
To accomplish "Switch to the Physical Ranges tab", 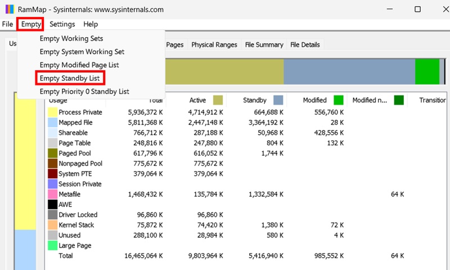I will (214, 45).
